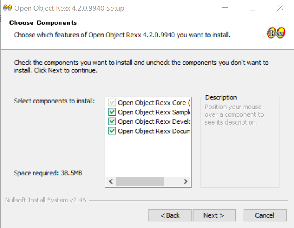Minimize the setup window
This screenshot has height=228, width=294.
coord(225,7)
